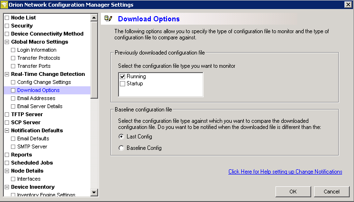Image resolution: width=354 pixels, height=202 pixels.
Task: Click the tree scrollbar up arrow
Action: [94, 18]
